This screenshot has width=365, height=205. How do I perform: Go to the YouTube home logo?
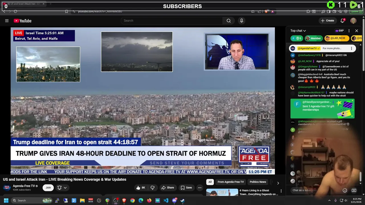[23, 21]
